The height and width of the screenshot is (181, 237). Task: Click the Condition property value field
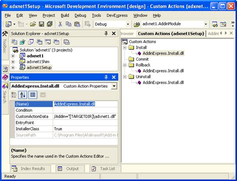point(85,110)
